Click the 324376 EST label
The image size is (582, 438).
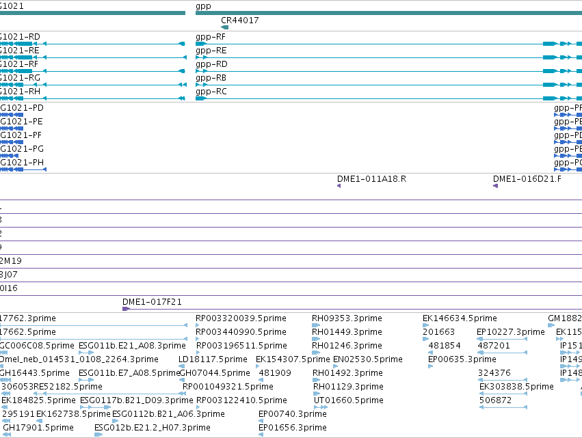coord(494,374)
